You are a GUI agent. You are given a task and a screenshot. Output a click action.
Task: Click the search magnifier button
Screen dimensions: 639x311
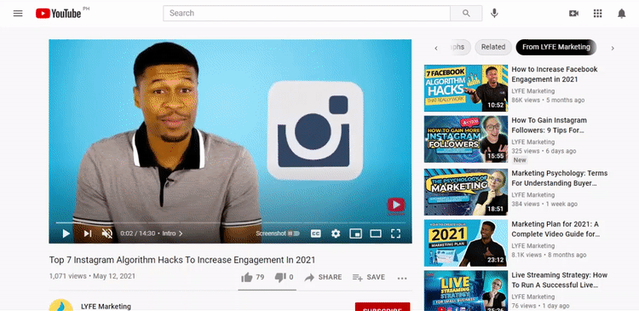[x=466, y=13]
